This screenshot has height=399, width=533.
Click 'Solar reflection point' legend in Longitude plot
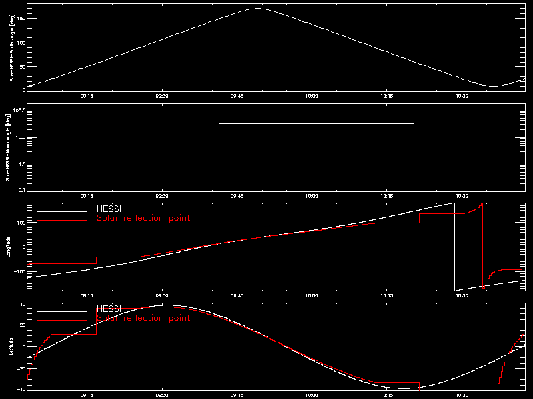coord(143,218)
